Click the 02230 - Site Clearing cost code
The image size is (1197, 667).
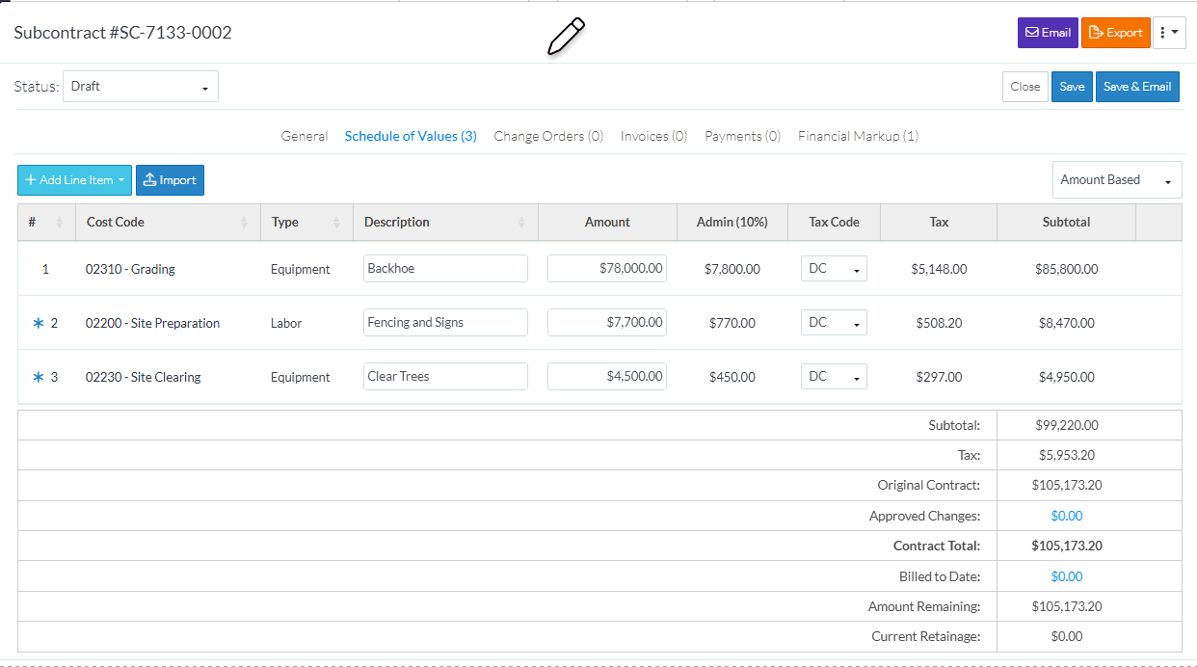tap(143, 378)
